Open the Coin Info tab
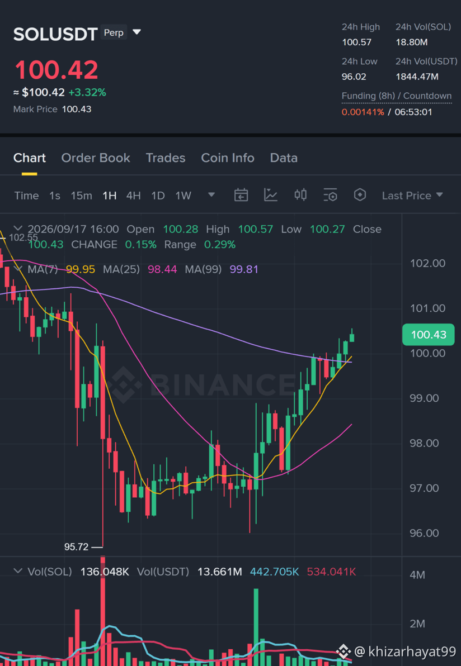This screenshot has width=461, height=666. pos(228,158)
